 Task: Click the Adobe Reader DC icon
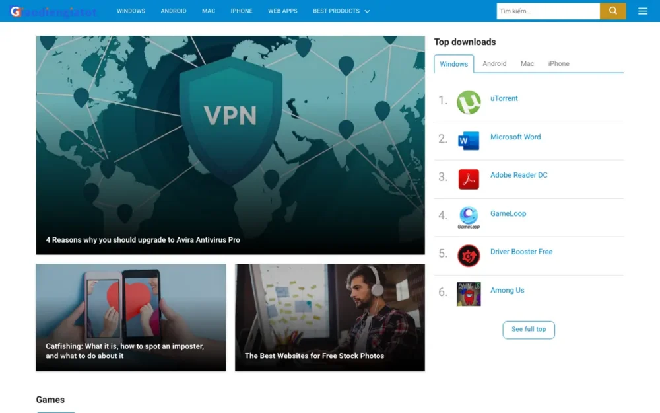tap(469, 179)
